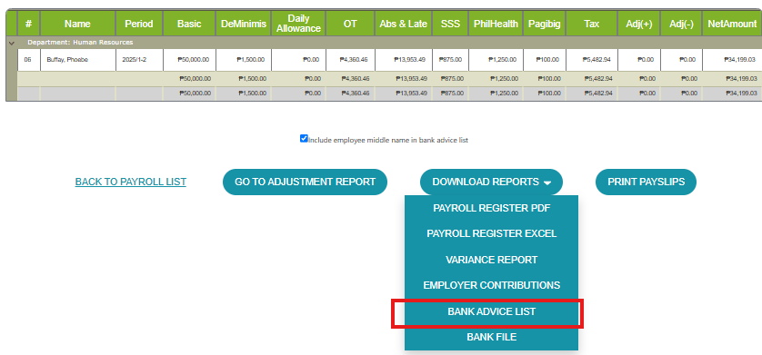Click the Tax column header
The image size is (762, 355).
tap(591, 24)
